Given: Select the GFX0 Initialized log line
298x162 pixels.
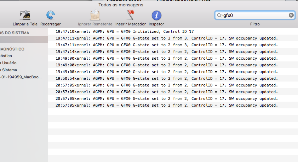Looking at the screenshot, I should point(173,31).
